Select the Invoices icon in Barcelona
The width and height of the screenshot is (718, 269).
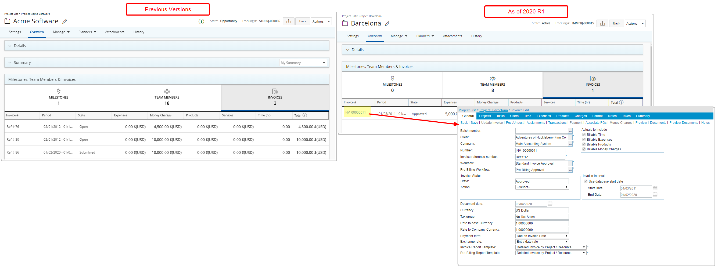point(593,78)
